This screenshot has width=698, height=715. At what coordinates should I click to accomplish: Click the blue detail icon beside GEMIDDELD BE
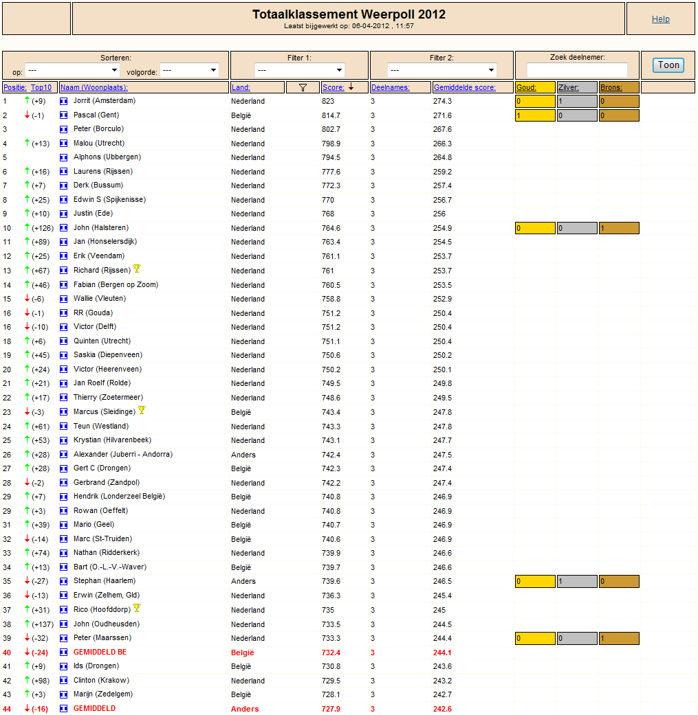(64, 652)
